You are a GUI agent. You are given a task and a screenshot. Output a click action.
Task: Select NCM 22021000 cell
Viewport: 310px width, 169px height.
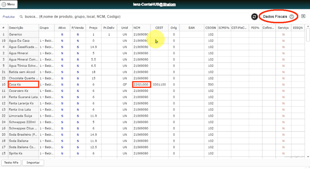tap(141, 84)
